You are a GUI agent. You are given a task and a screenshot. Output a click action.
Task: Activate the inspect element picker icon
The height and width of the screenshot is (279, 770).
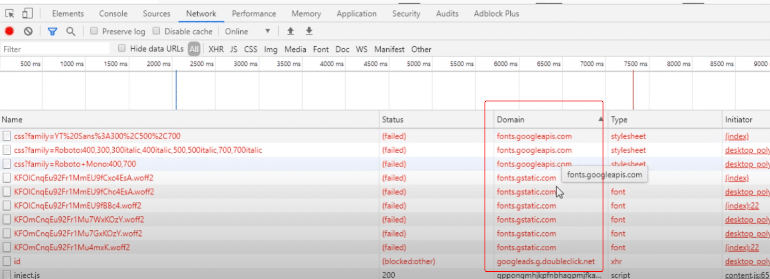click(x=10, y=13)
